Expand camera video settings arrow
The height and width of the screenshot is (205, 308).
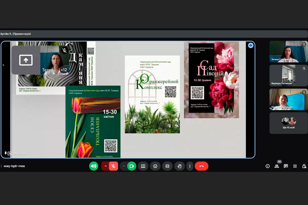[124, 166]
